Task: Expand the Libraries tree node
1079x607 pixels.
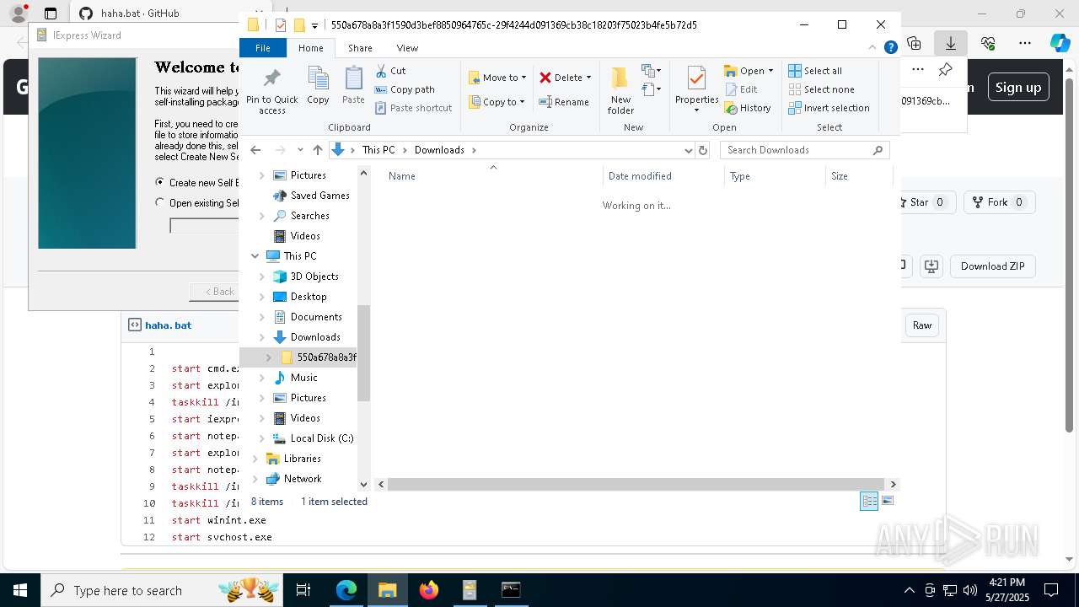Action: coord(255,459)
